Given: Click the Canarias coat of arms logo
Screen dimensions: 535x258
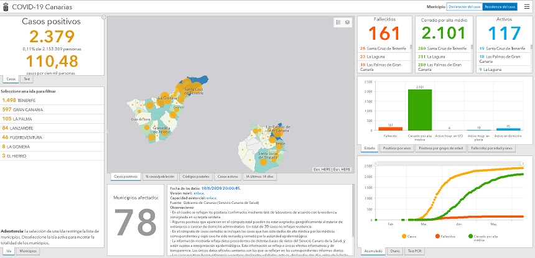Looking at the screenshot, I should click(x=6, y=7).
